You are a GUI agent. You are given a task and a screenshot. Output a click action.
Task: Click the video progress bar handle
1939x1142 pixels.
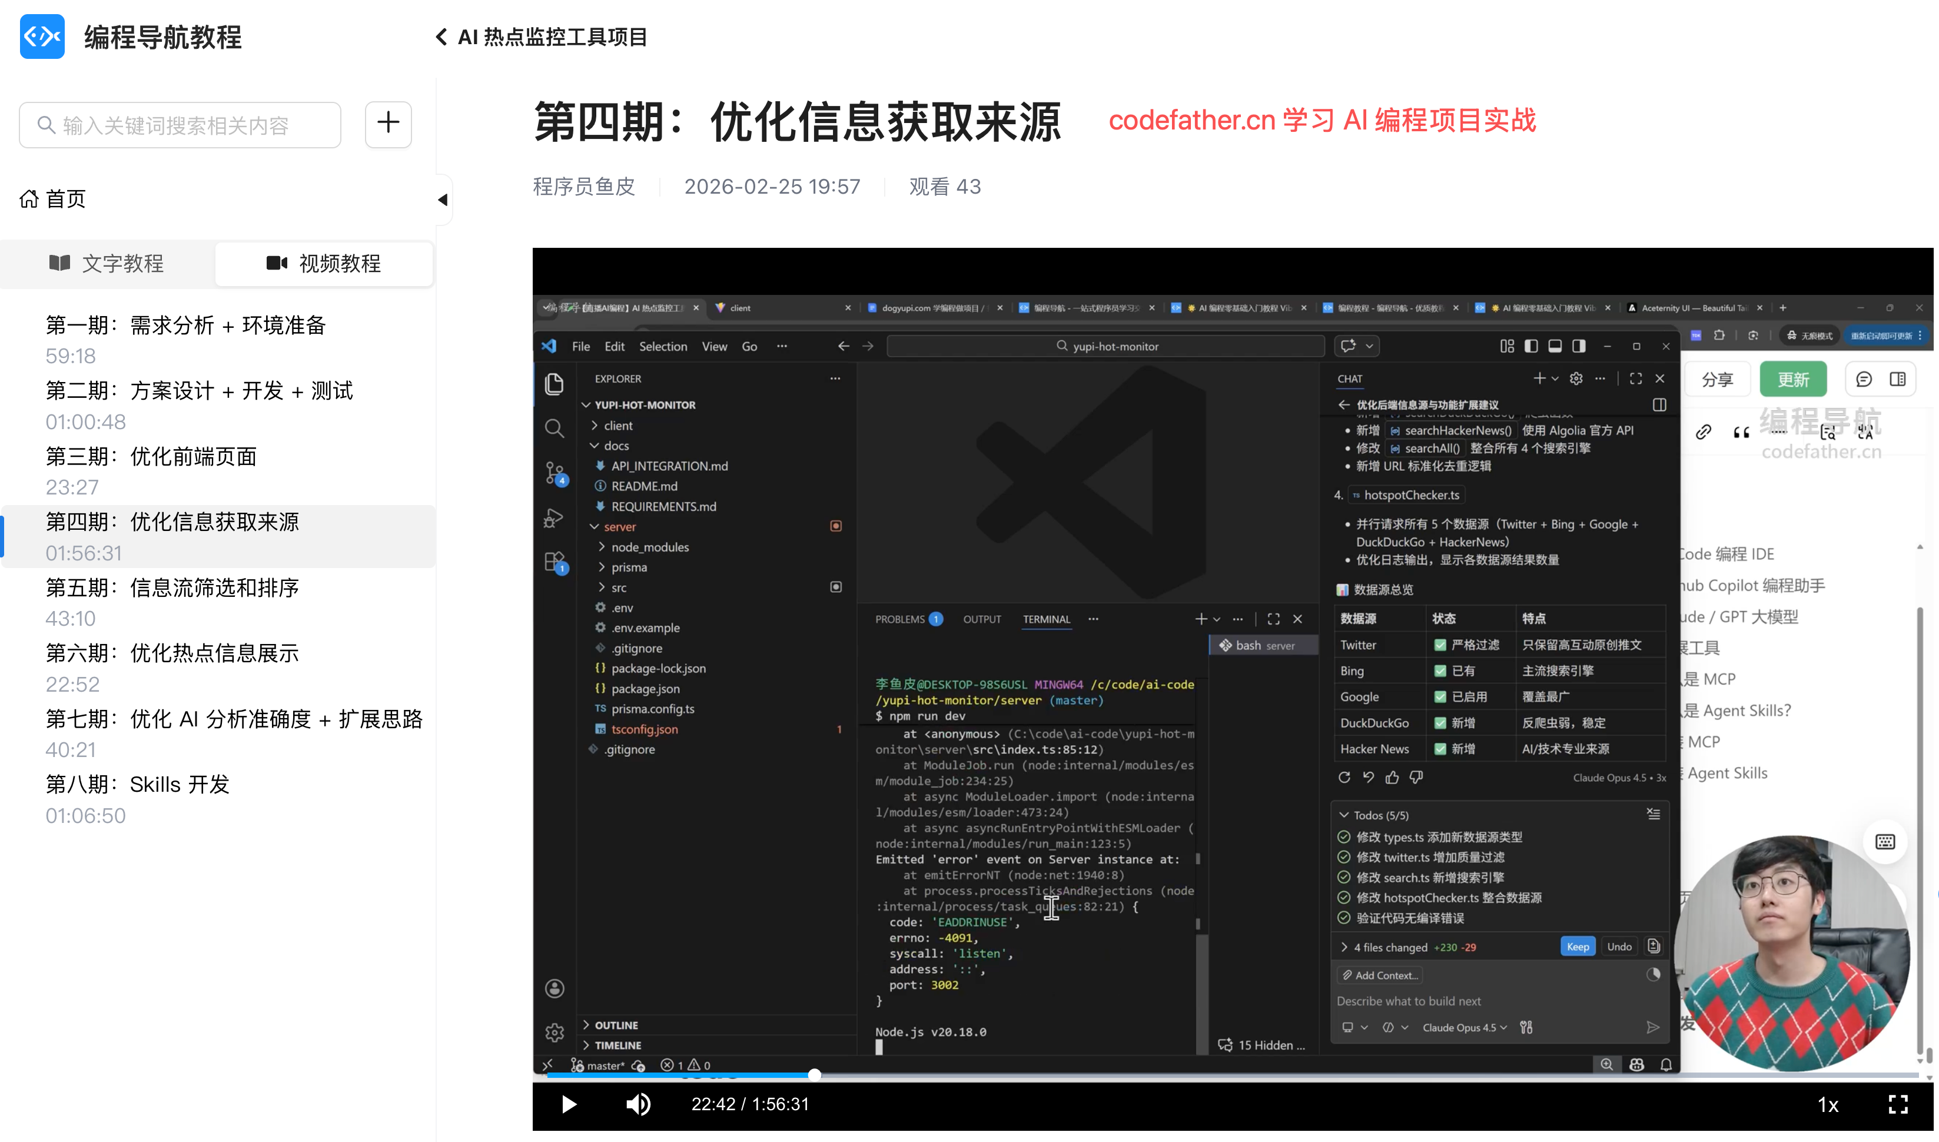[x=814, y=1074]
